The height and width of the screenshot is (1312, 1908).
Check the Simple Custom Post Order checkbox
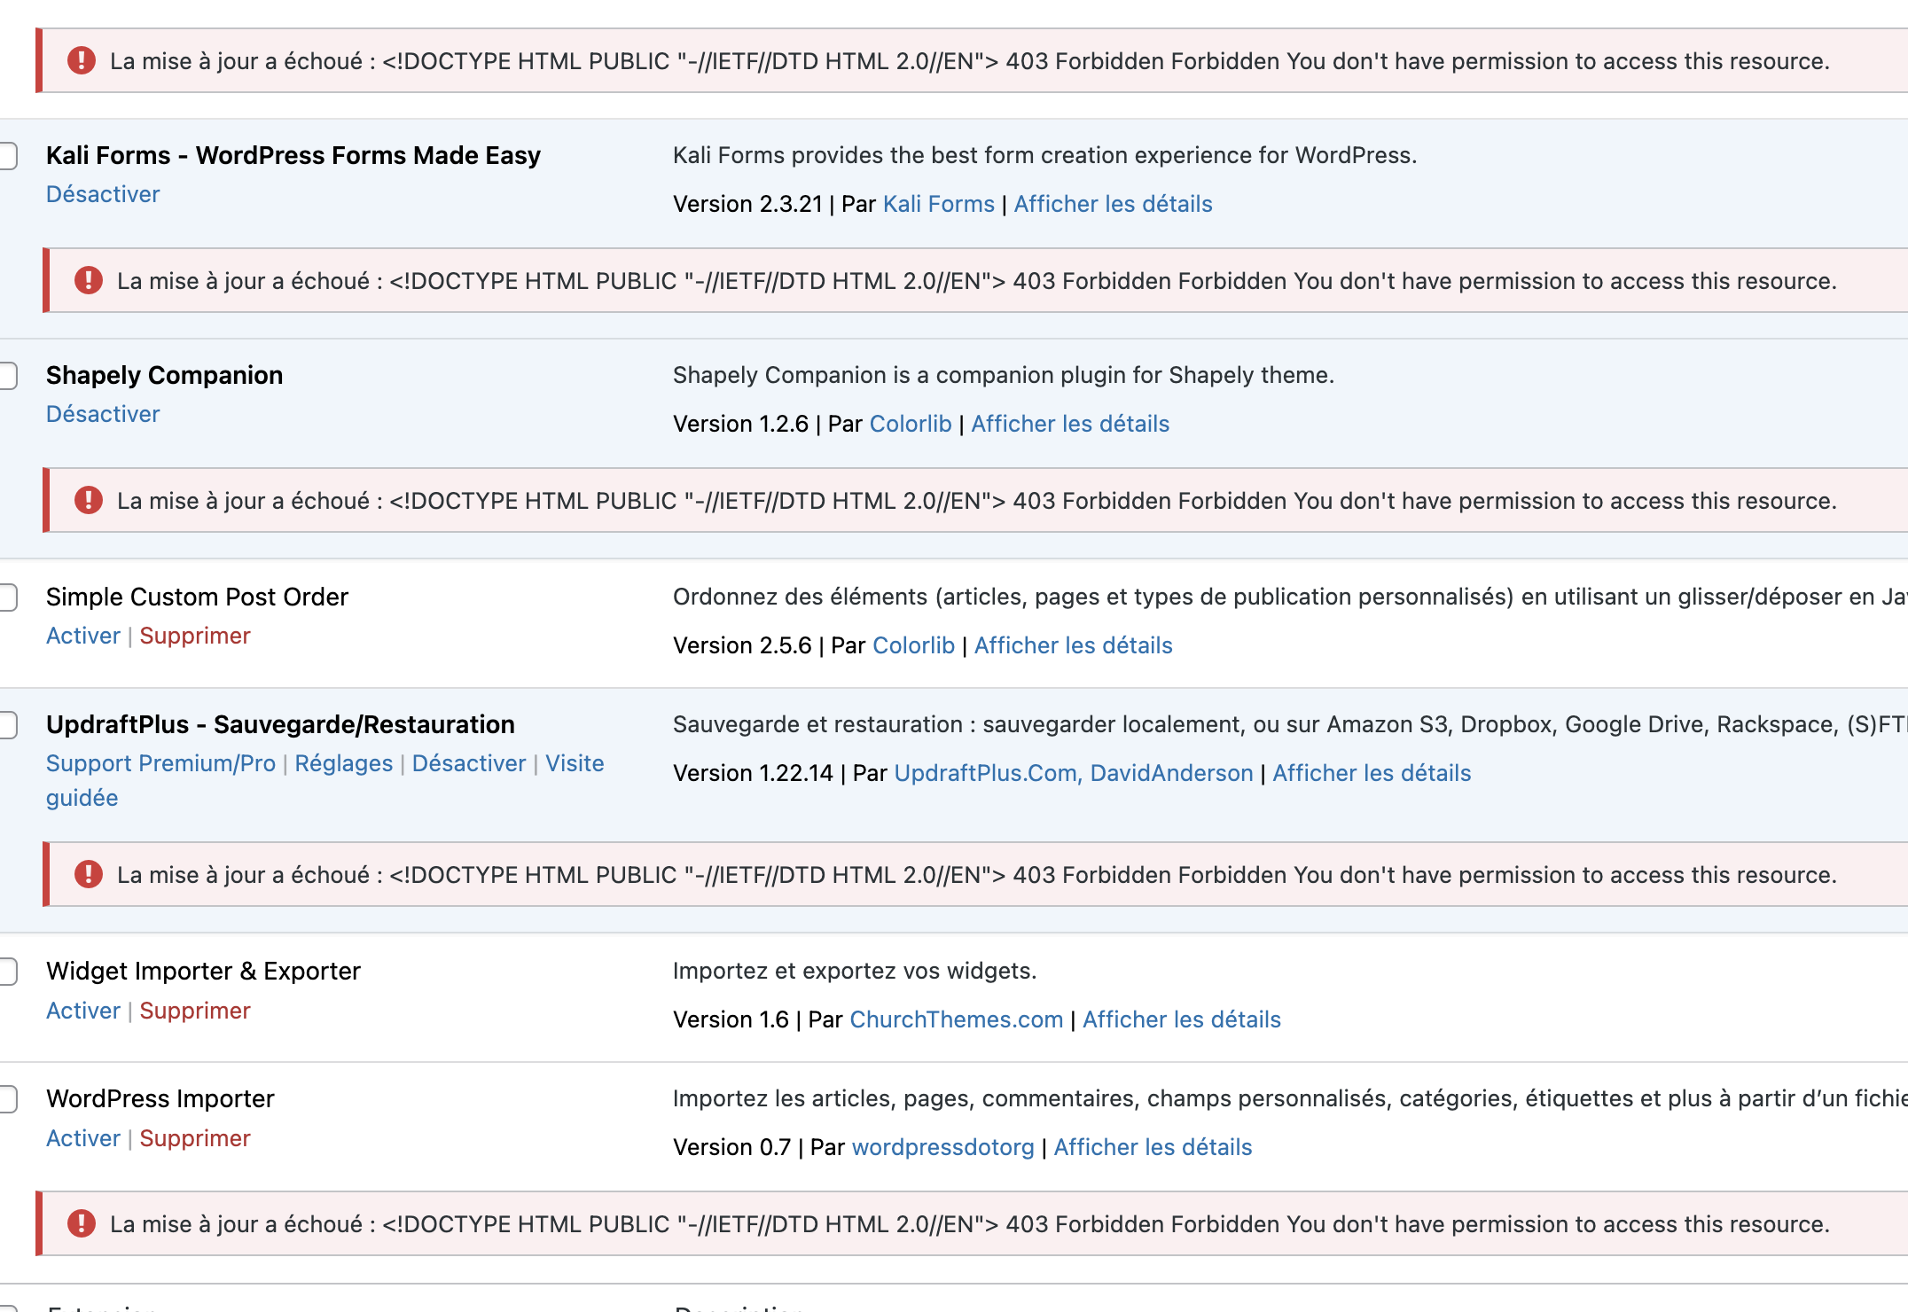7,597
